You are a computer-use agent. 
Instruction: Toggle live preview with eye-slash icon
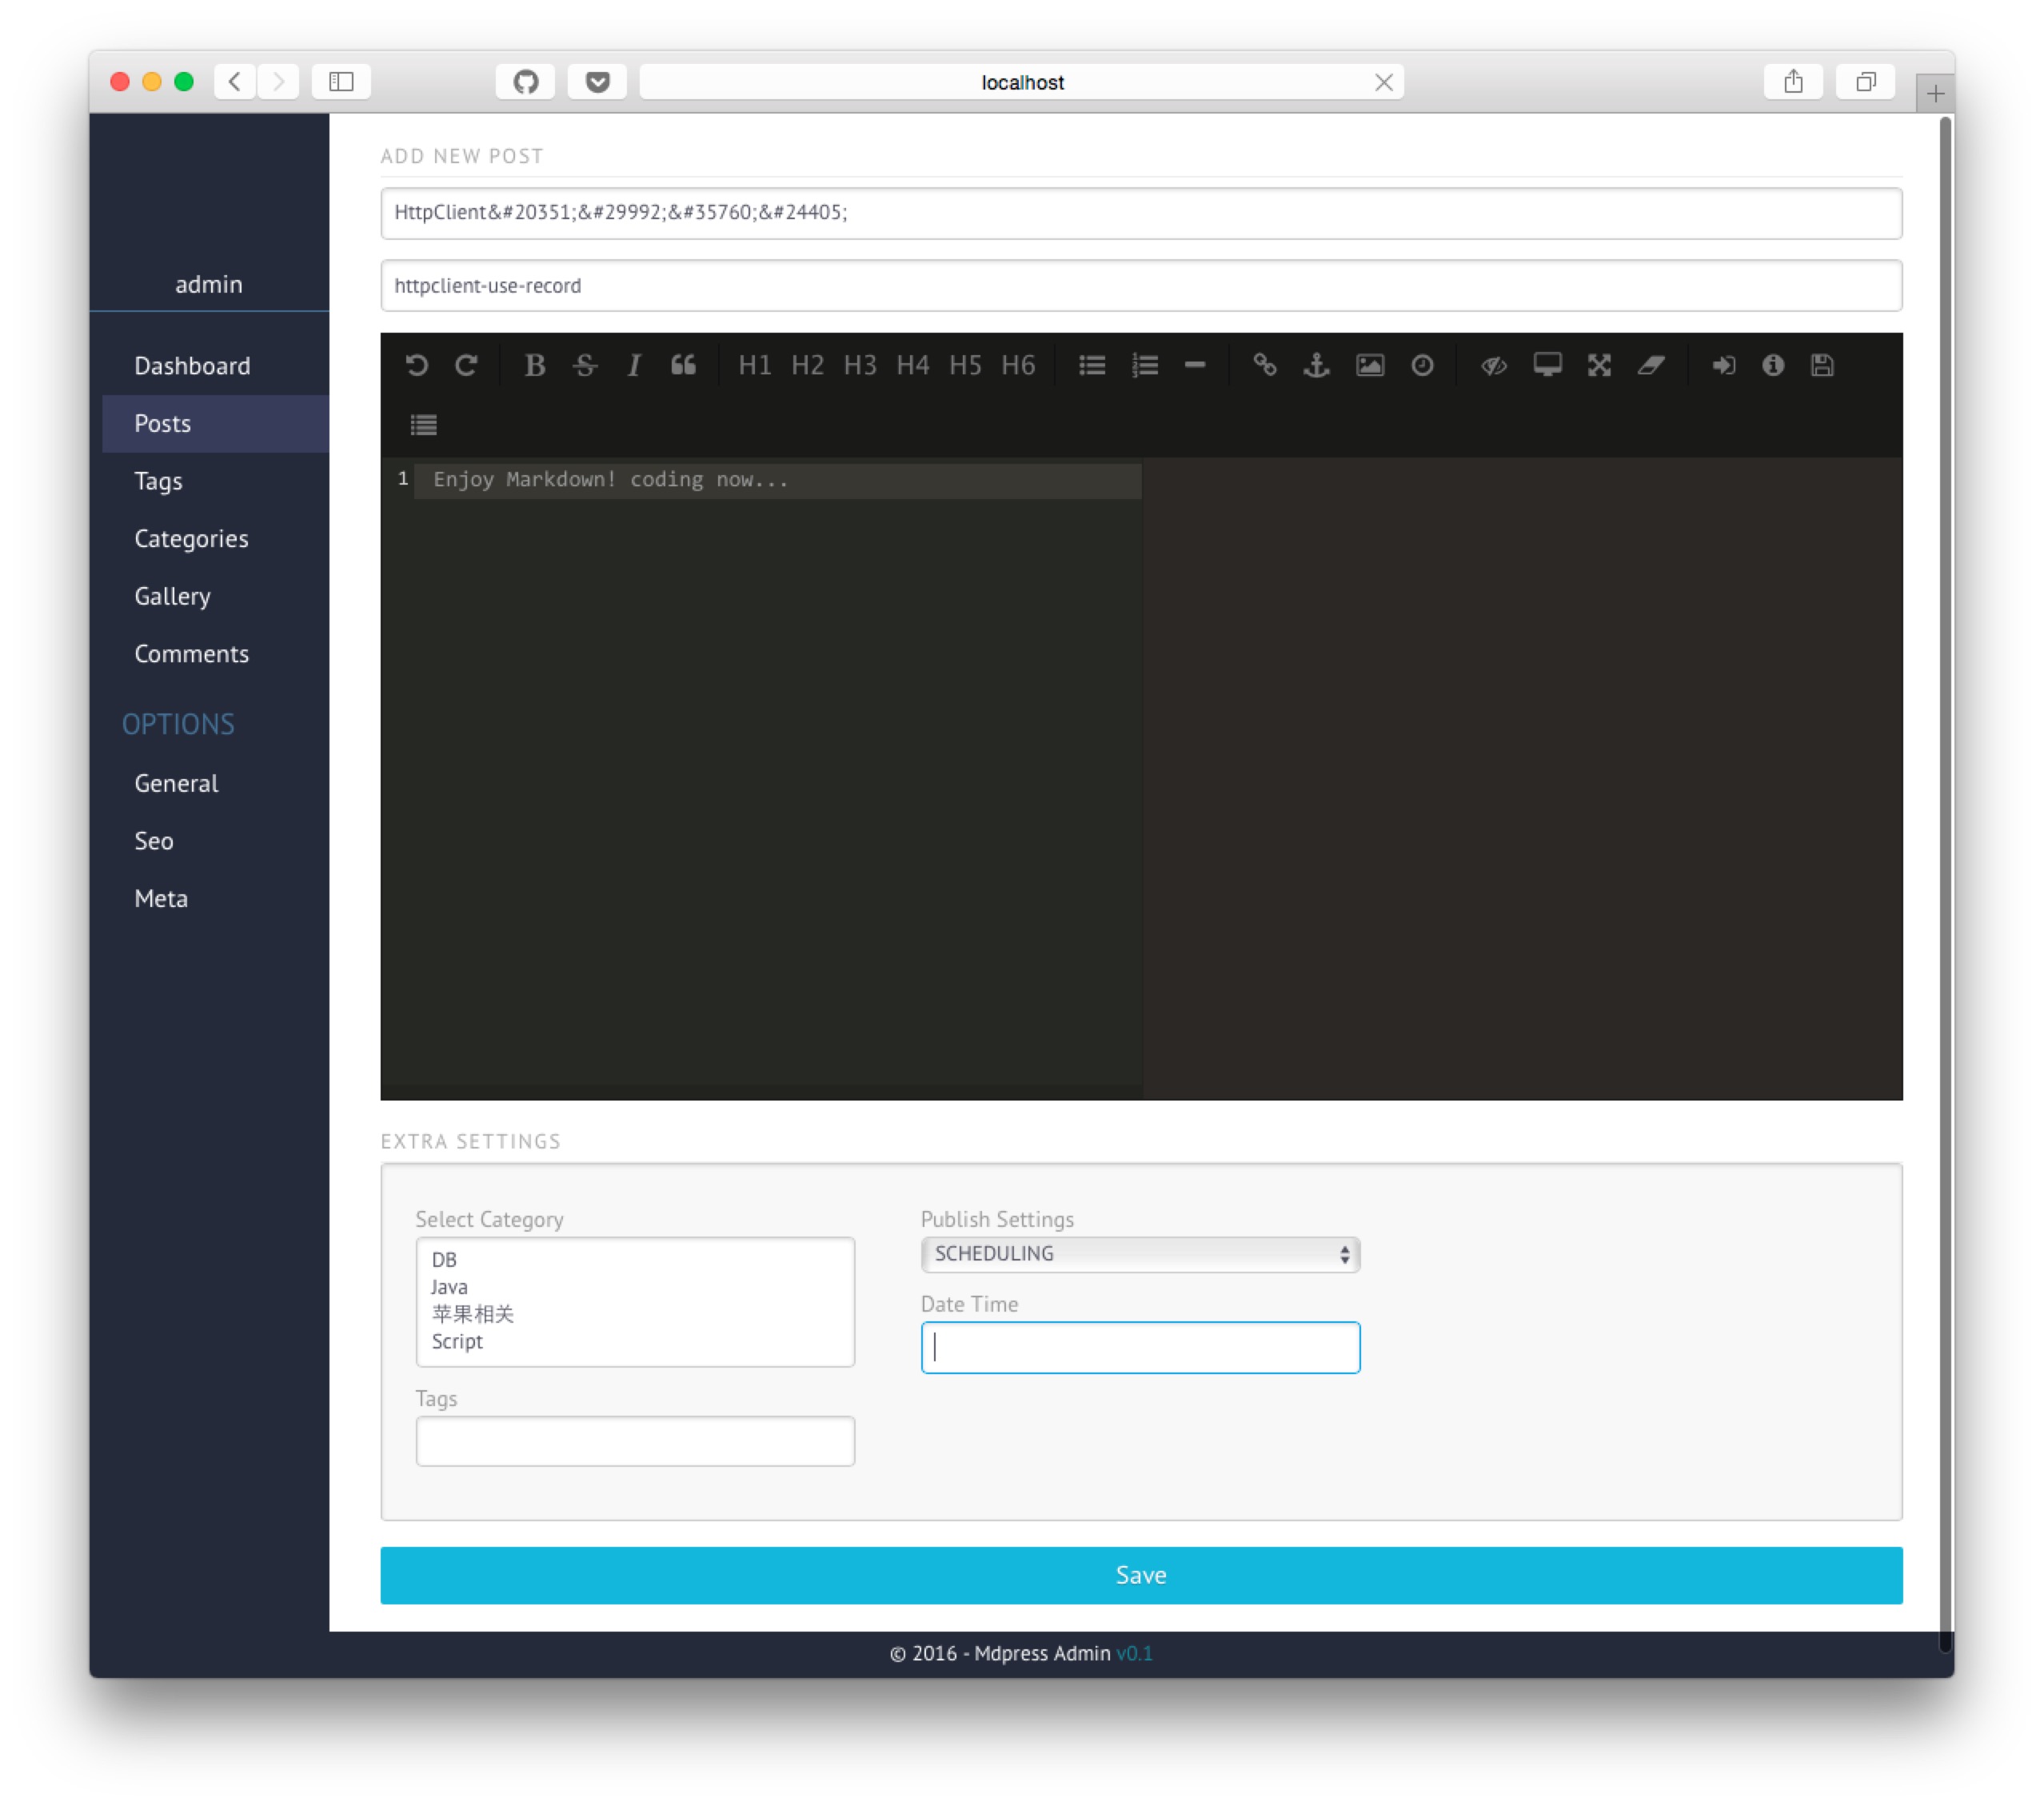tap(1493, 366)
